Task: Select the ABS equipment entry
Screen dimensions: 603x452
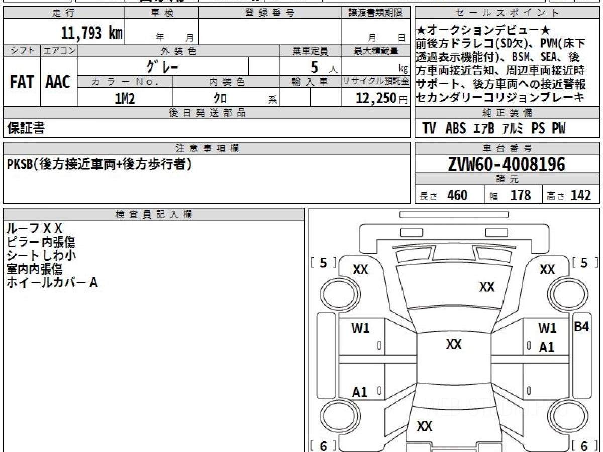Action: coord(456,129)
